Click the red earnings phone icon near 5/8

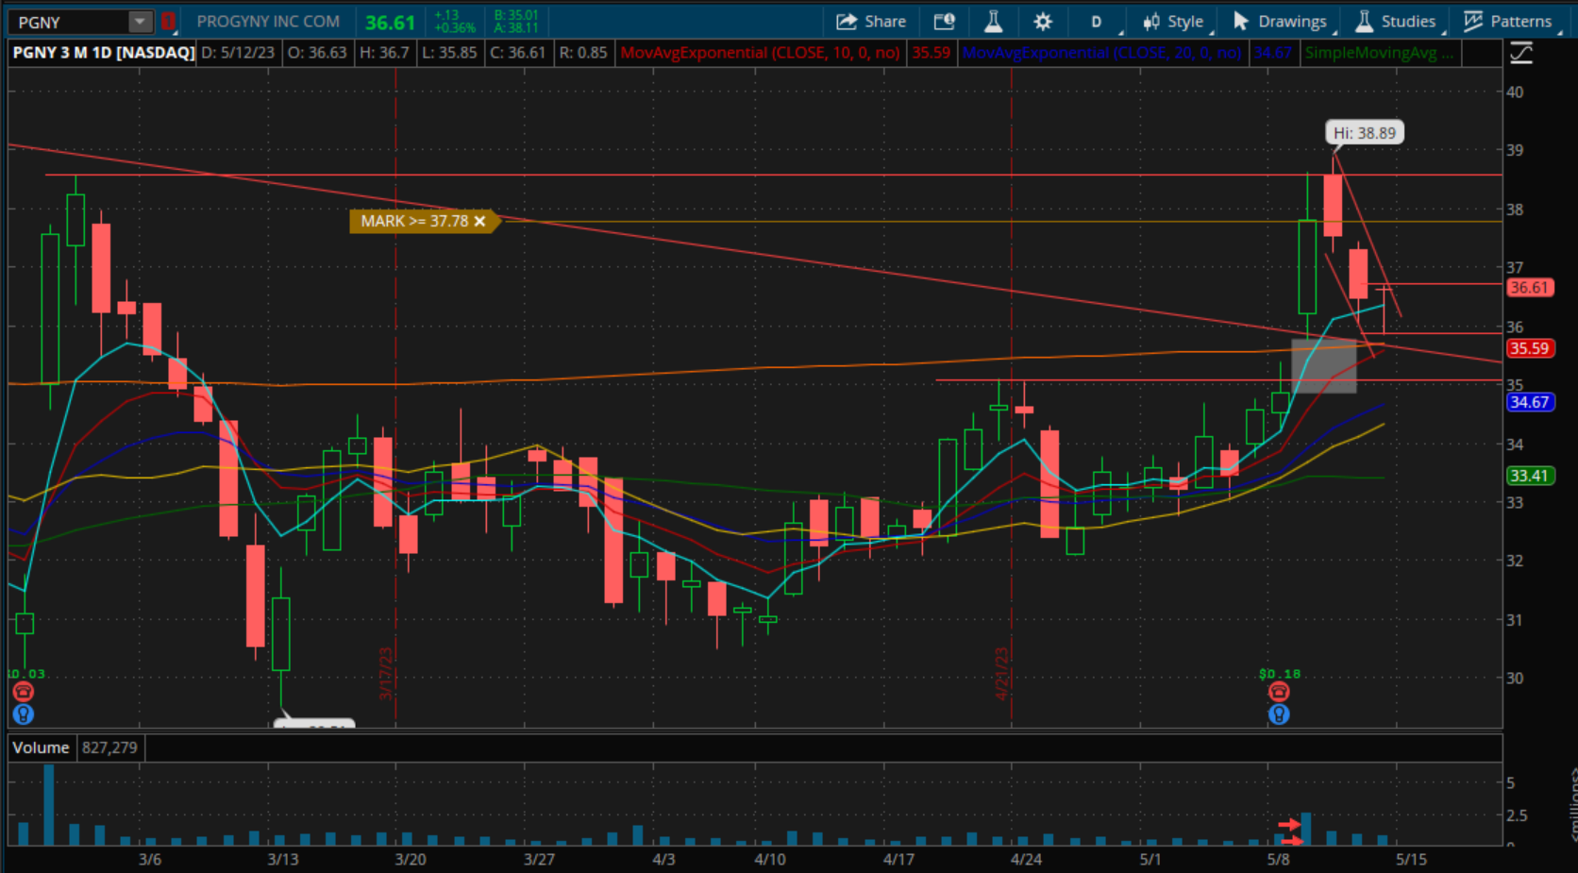pos(1279,692)
